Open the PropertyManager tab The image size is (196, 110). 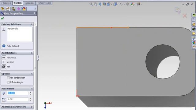(8, 9)
